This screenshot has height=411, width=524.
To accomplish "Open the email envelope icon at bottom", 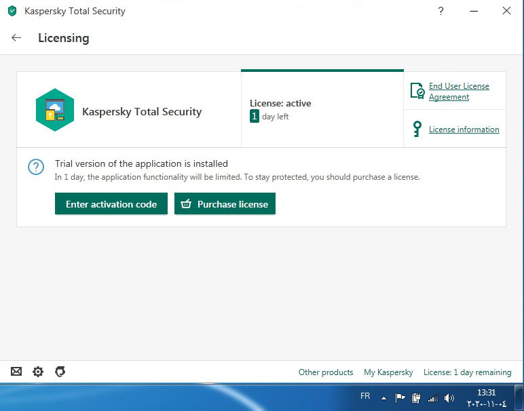I will coord(16,371).
